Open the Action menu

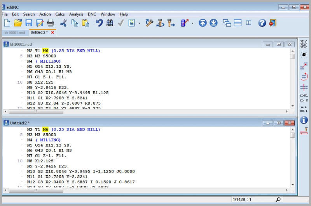tap(45, 14)
